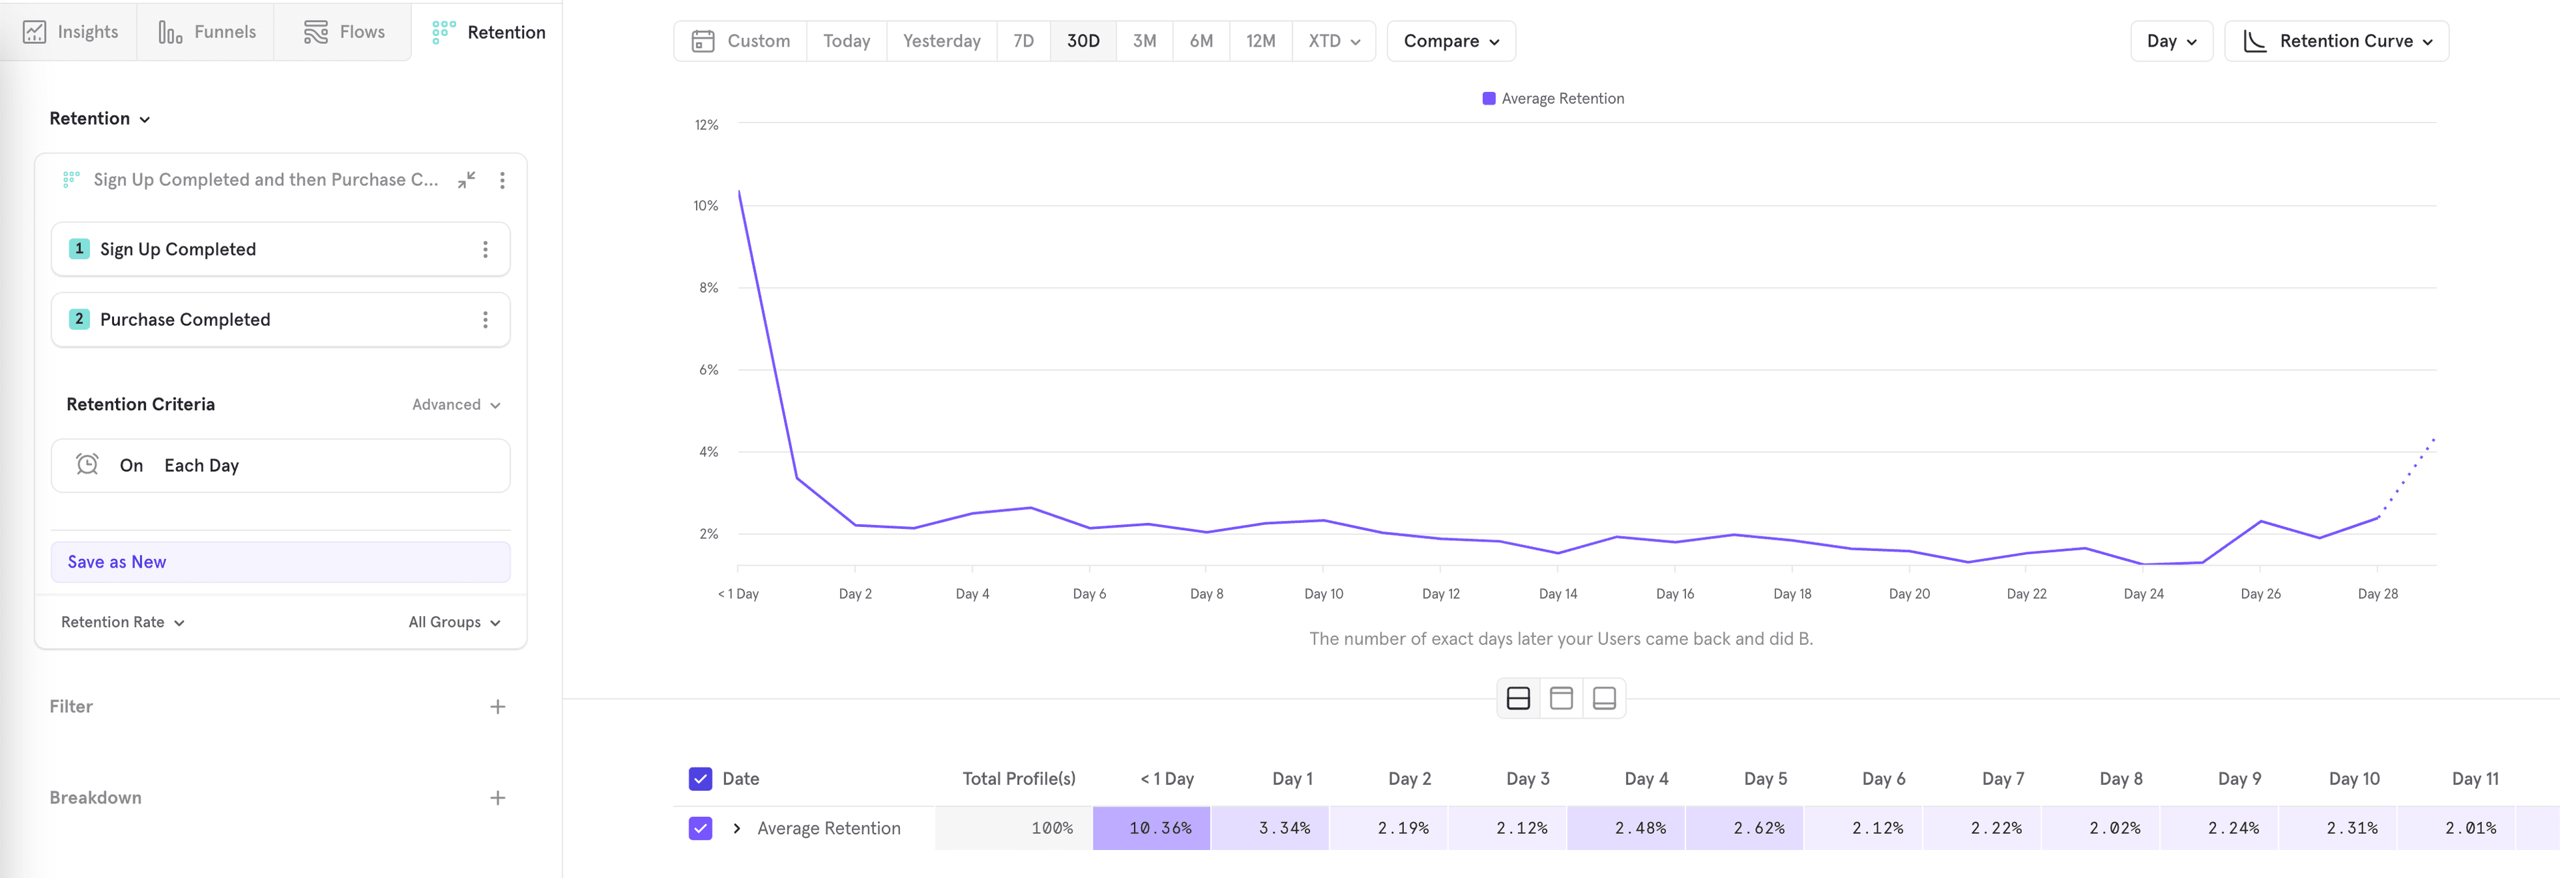2560x878 pixels.
Task: Uncheck the Date column checkbox
Action: 701,779
